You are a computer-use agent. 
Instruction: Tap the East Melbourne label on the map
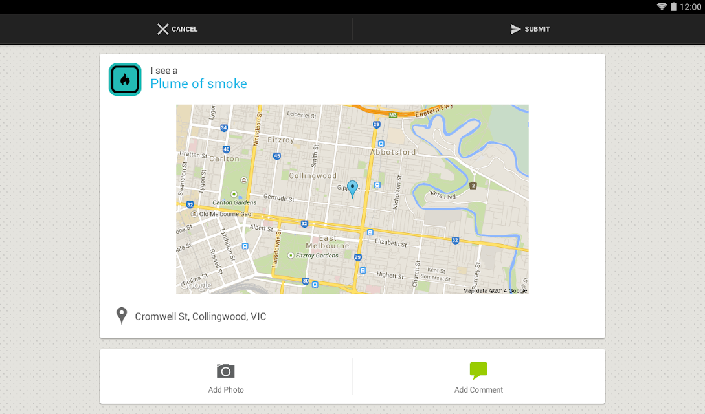328,242
